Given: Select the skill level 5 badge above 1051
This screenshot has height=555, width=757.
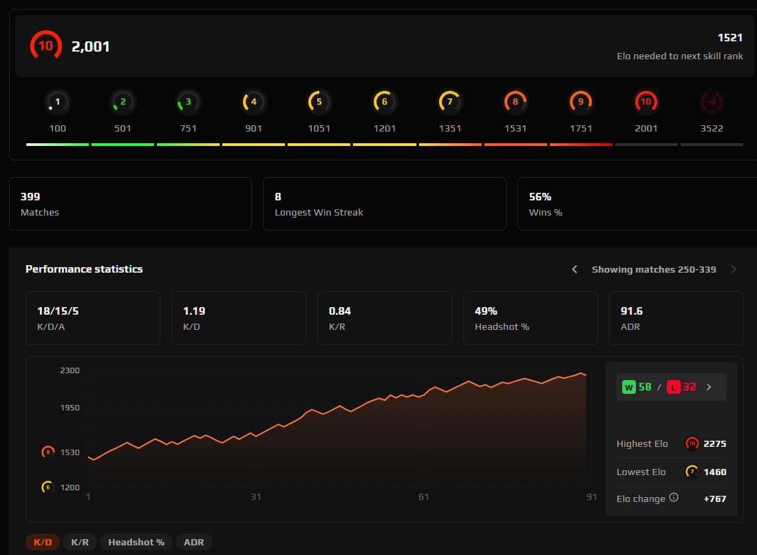Looking at the screenshot, I should 319,101.
